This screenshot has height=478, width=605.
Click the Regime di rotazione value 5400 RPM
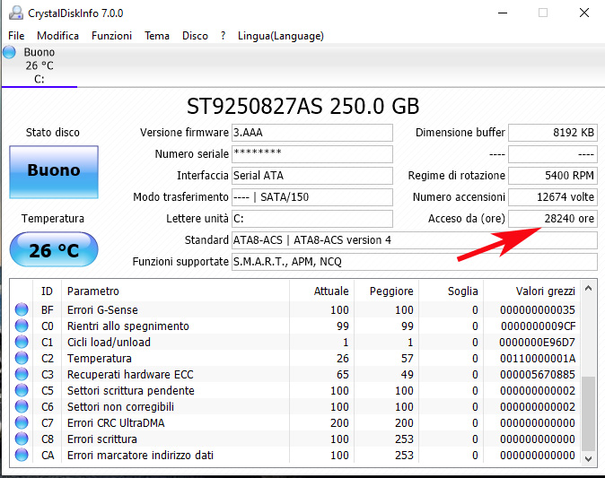point(553,176)
